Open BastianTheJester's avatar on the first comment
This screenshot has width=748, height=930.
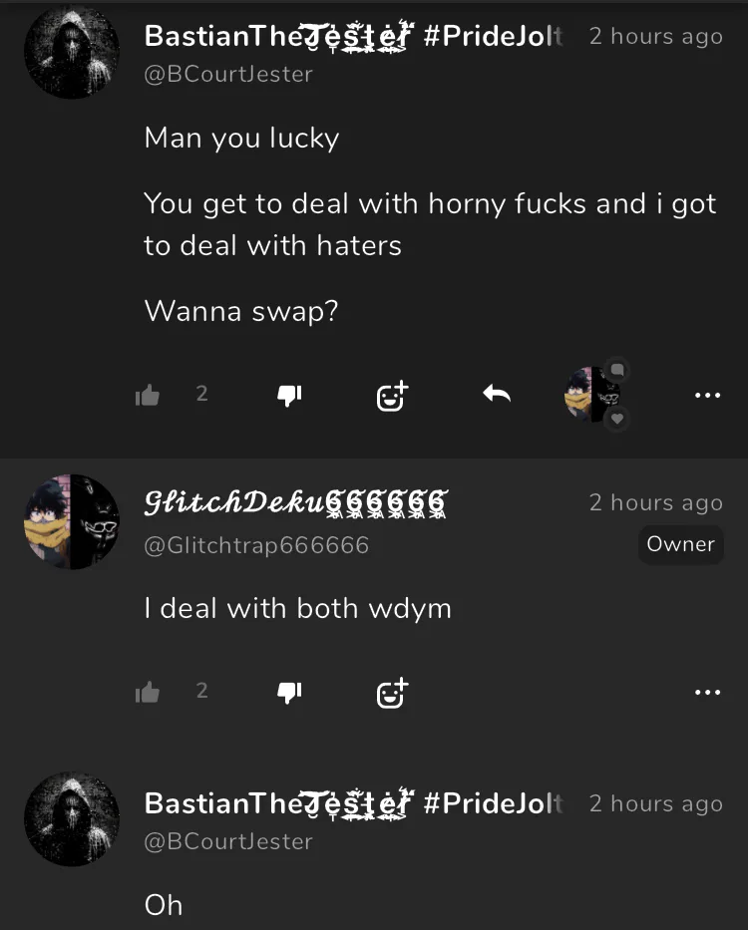(x=72, y=52)
